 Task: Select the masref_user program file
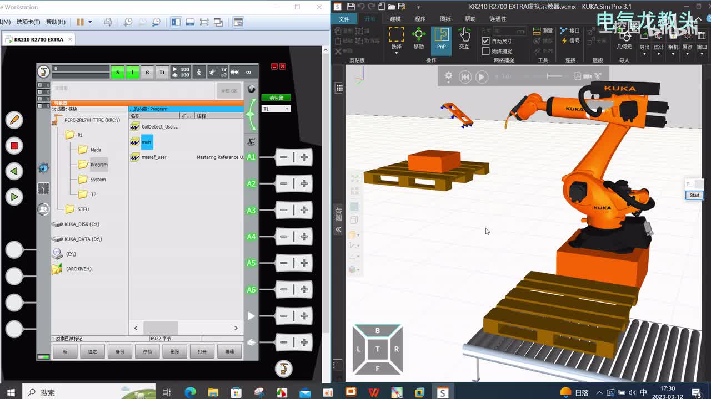click(x=153, y=157)
